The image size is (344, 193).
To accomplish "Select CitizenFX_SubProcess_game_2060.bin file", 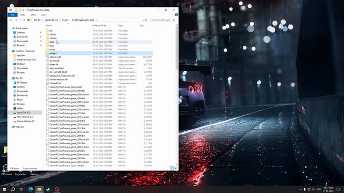I will pos(67,98).
